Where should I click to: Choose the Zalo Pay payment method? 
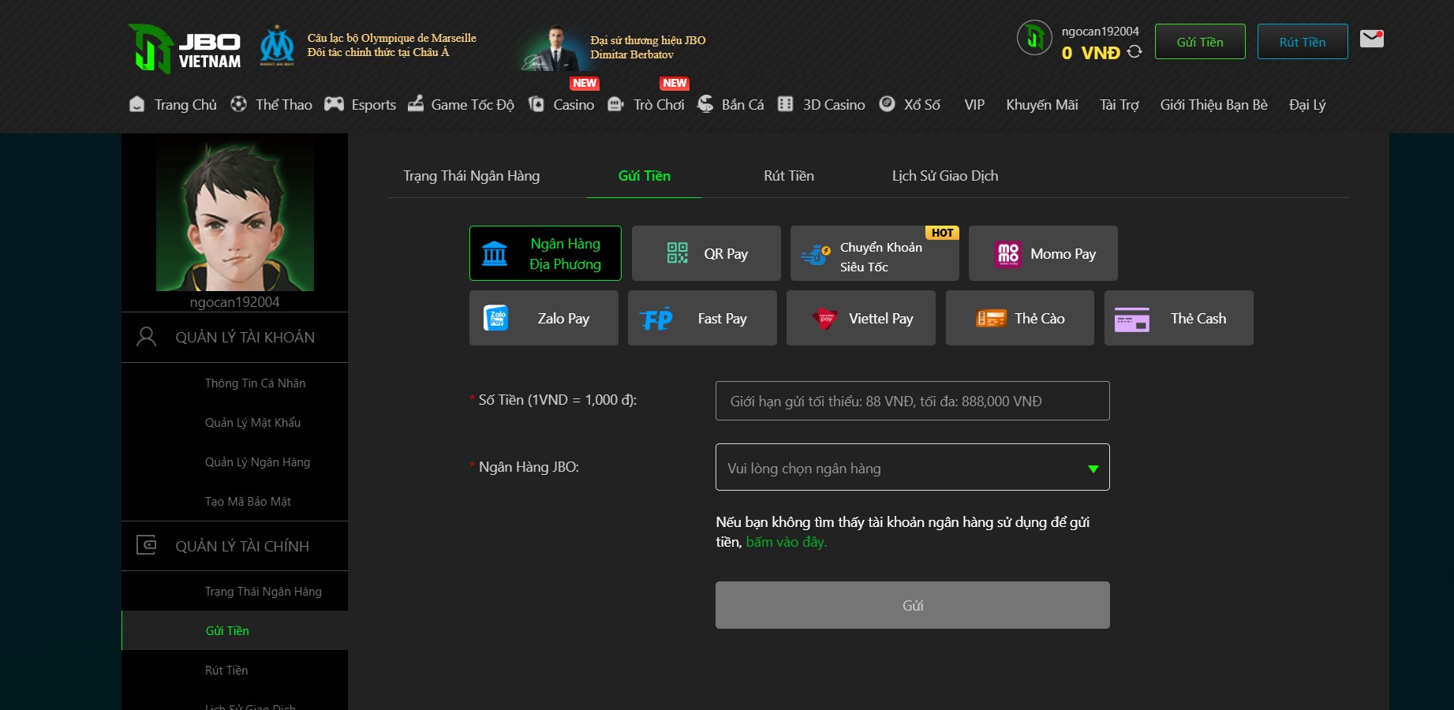[544, 318]
